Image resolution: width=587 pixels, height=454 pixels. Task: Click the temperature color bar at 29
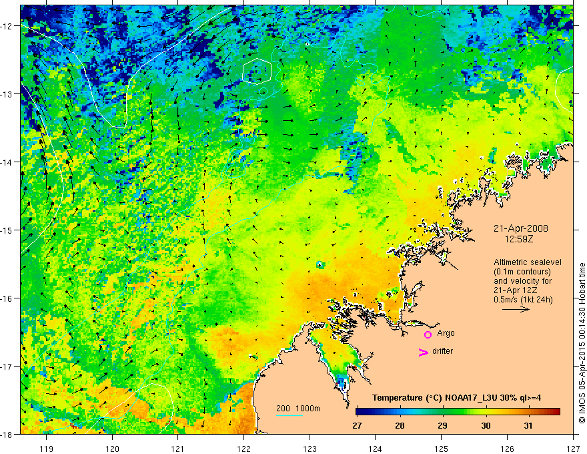tap(443, 412)
